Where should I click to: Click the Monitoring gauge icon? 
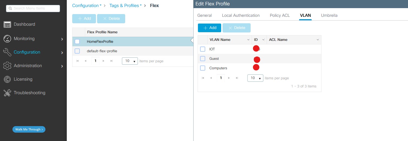click(x=7, y=39)
